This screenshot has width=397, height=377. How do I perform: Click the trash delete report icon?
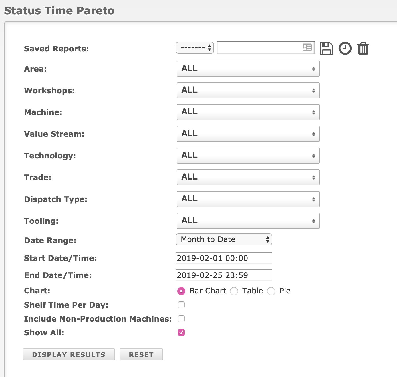(x=363, y=48)
